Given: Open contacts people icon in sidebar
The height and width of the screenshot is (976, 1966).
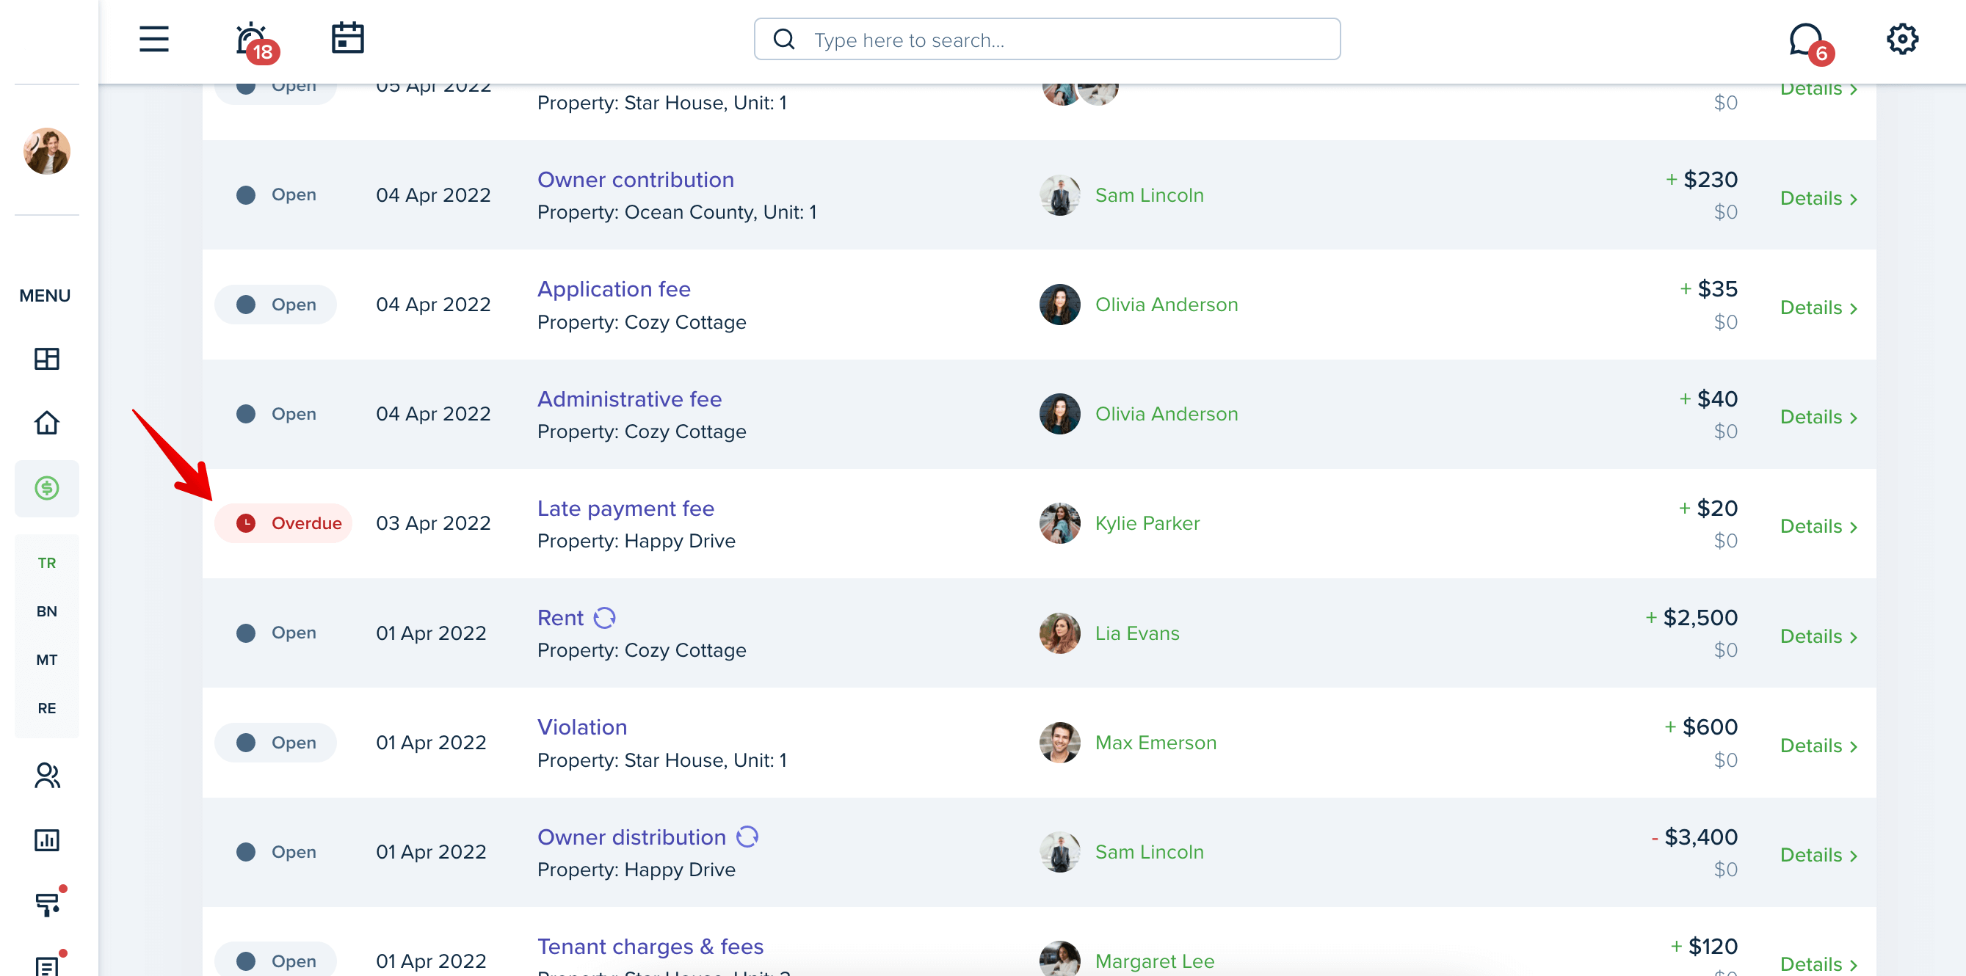Looking at the screenshot, I should pos(46,776).
